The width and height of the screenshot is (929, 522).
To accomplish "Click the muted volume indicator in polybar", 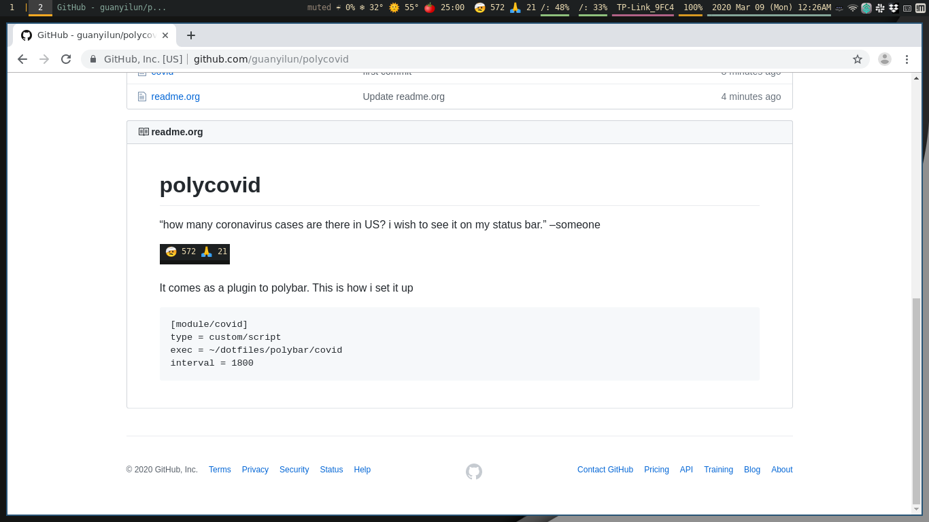I will [319, 7].
